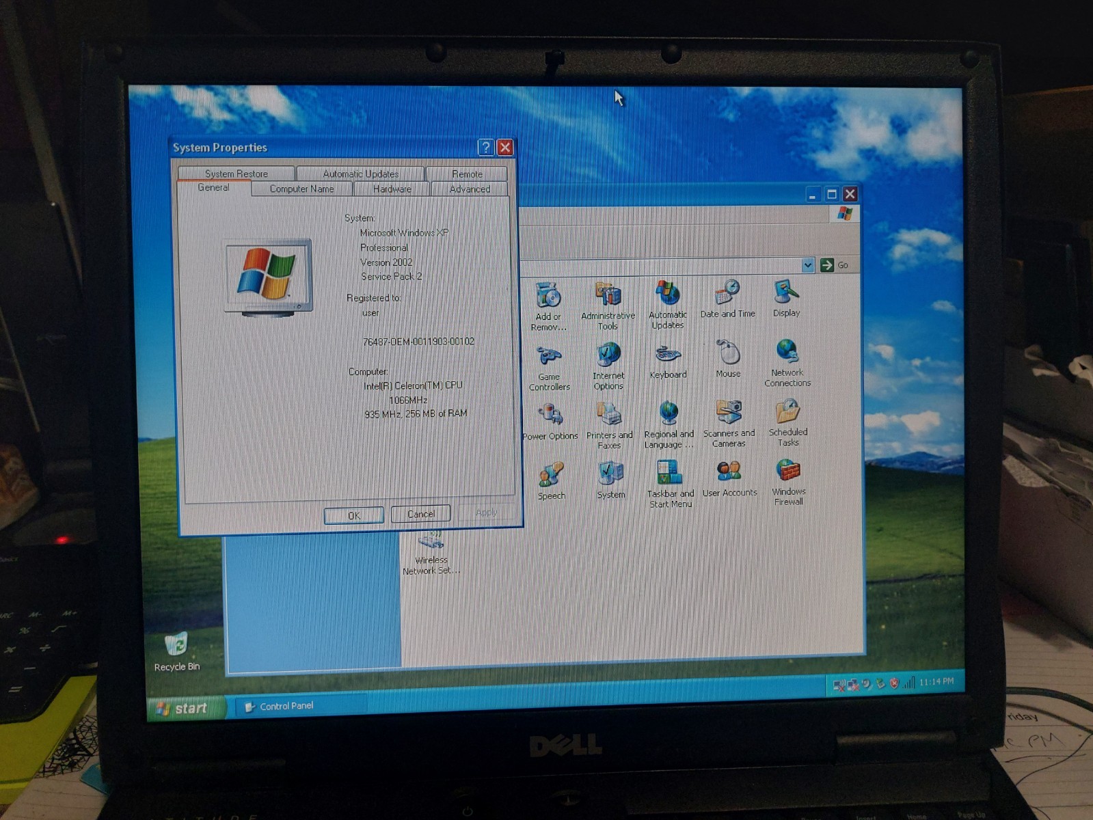1093x820 pixels.
Task: Switch to Advanced tab
Action: click(470, 189)
